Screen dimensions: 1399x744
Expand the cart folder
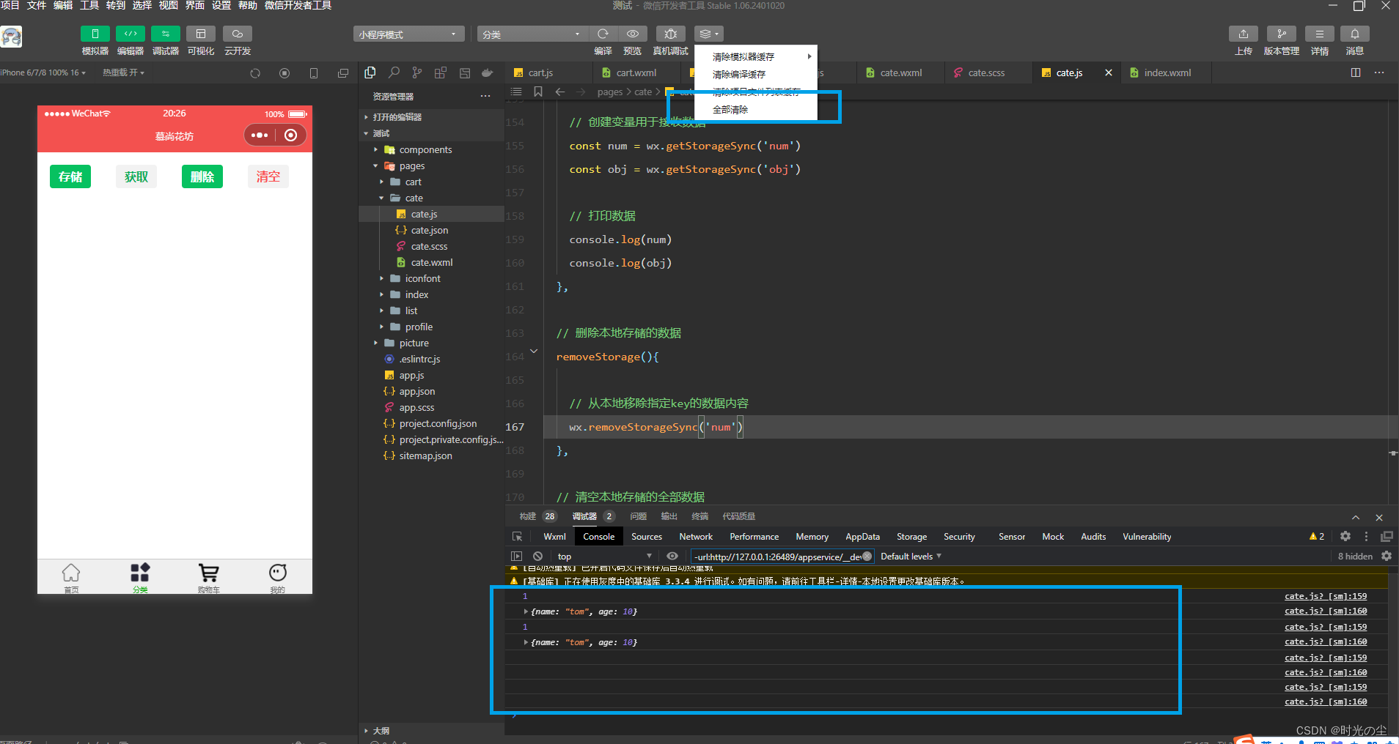431,182
